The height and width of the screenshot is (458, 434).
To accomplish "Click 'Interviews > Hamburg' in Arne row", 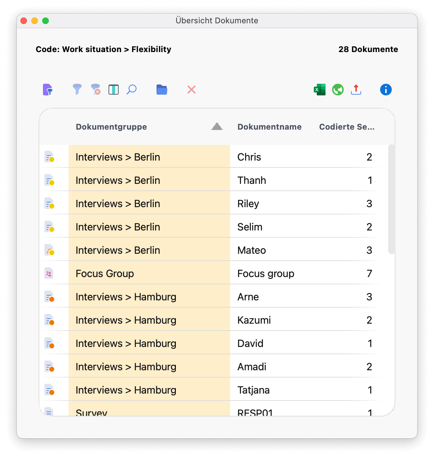I will (126, 297).
